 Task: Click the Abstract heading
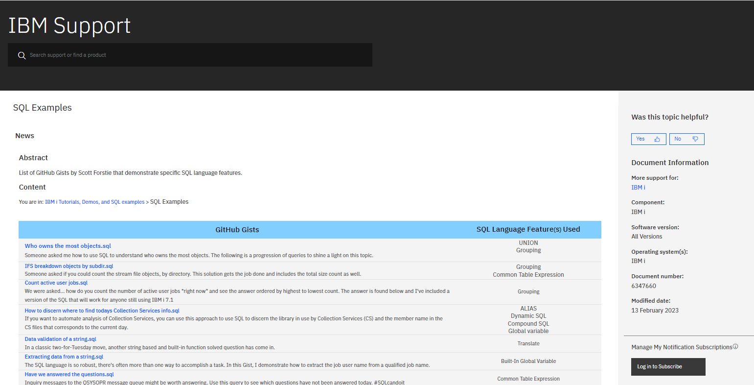click(x=33, y=158)
